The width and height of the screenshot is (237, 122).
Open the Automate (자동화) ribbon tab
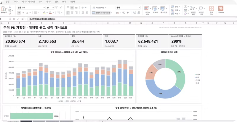click(72, 2)
